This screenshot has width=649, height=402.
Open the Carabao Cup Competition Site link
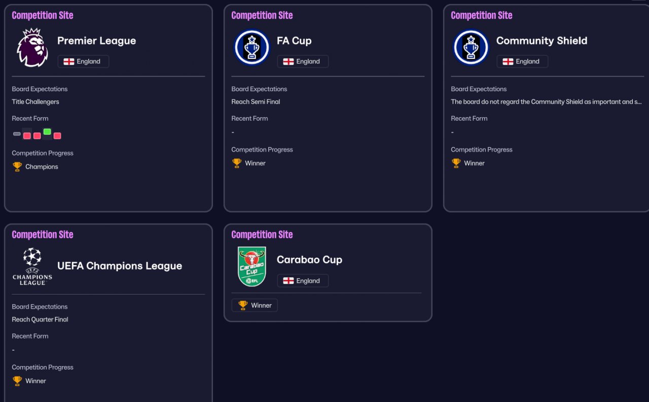pos(262,234)
